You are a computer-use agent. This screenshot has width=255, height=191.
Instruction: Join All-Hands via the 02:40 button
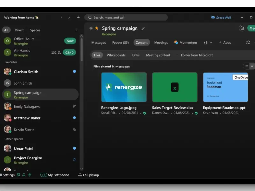69,53
